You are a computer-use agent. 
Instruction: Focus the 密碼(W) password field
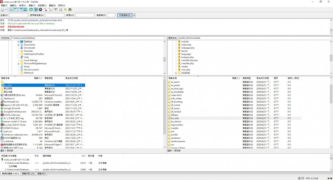click(85, 15)
